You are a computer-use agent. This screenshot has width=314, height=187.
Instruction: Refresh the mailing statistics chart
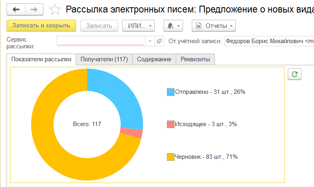click(x=295, y=74)
